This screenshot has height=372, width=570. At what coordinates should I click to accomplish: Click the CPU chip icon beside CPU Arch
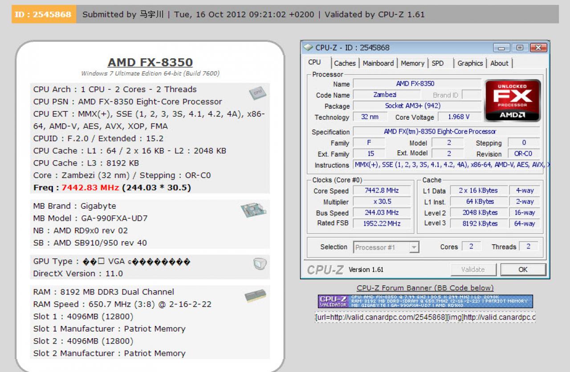tap(257, 93)
